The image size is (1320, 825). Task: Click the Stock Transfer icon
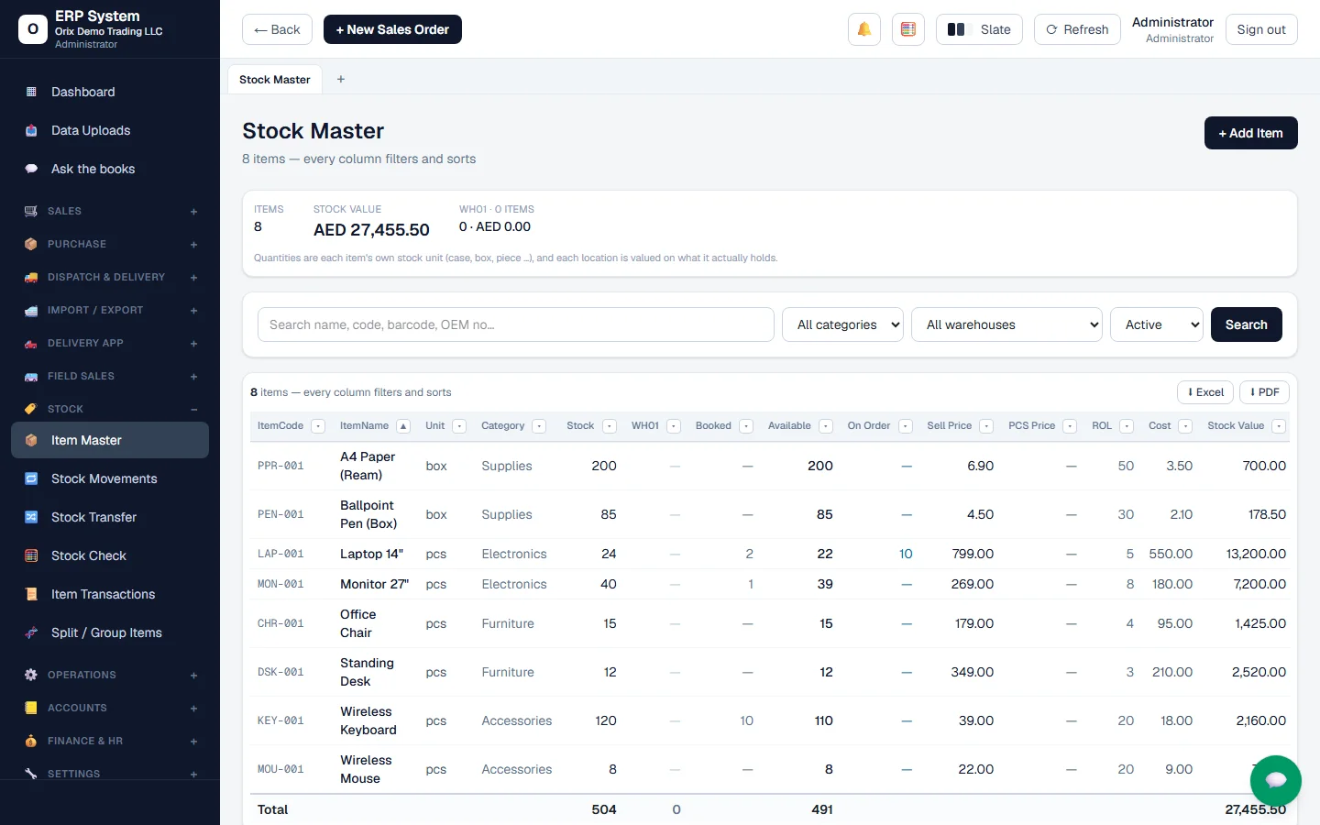[31, 517]
